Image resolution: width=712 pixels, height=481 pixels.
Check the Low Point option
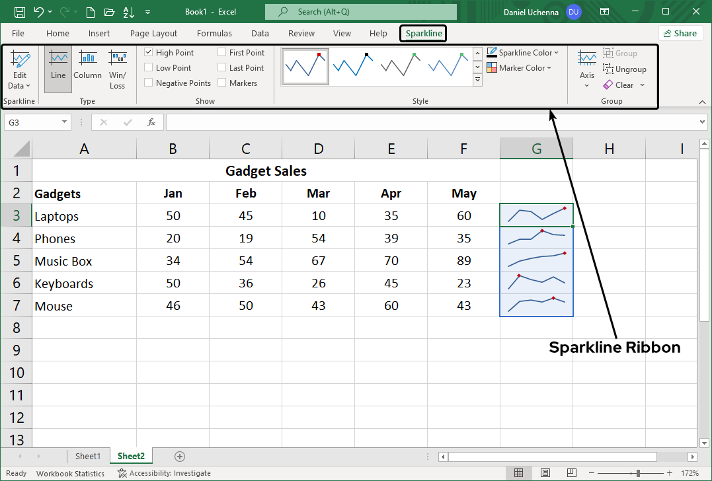[148, 67]
